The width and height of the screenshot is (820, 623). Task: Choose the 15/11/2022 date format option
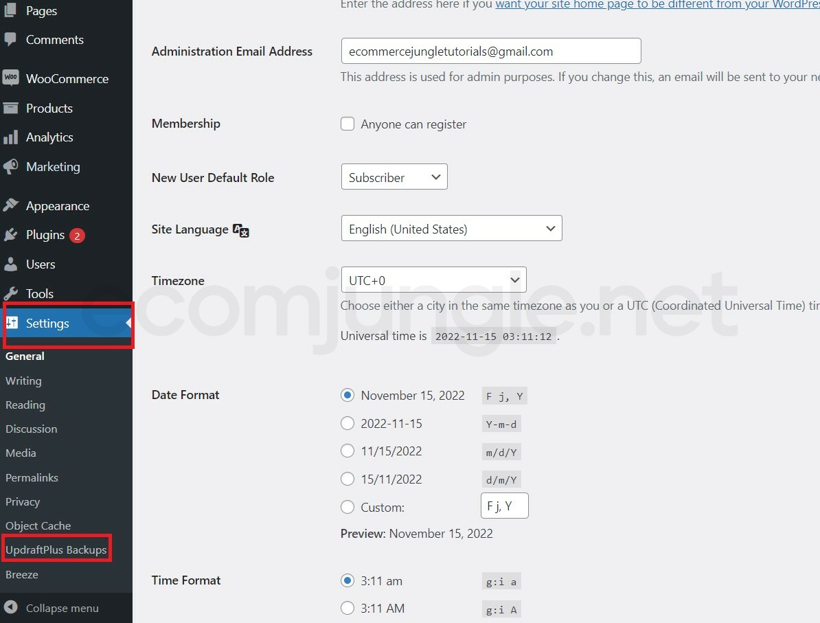tap(348, 479)
